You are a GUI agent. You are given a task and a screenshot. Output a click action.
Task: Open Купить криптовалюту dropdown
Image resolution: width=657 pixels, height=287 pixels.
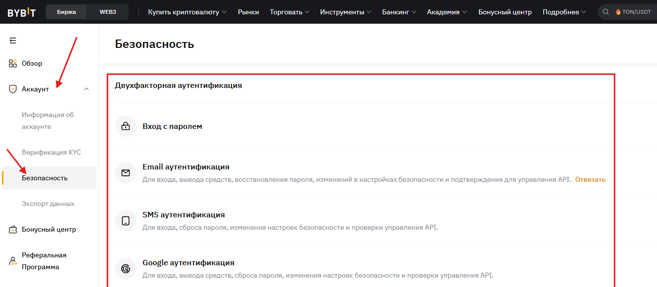187,12
